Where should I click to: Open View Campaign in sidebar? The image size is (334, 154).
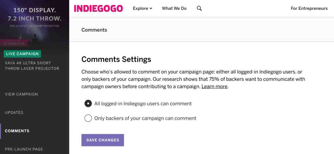coord(21,94)
